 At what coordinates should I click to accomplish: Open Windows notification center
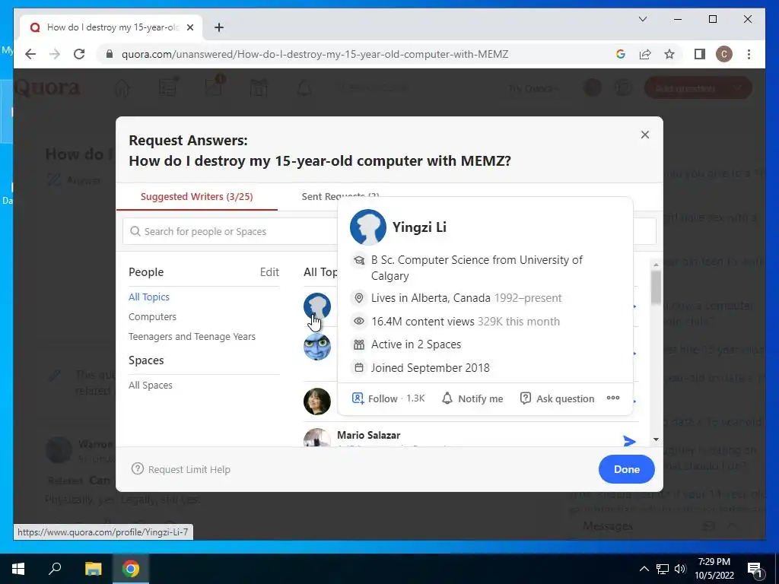pyautogui.click(x=755, y=569)
